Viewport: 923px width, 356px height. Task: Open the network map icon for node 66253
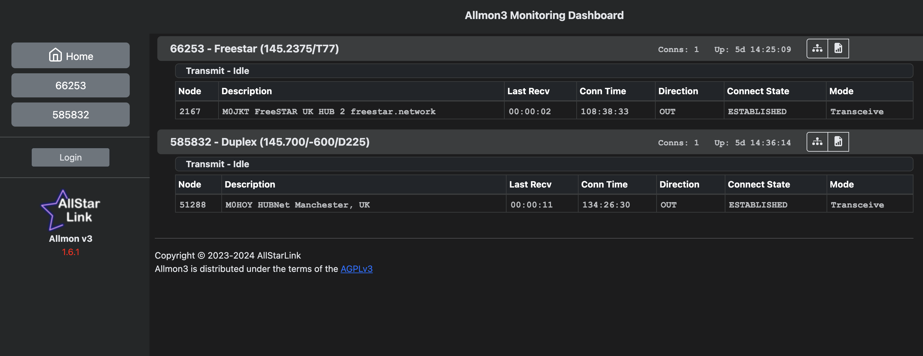[817, 49]
